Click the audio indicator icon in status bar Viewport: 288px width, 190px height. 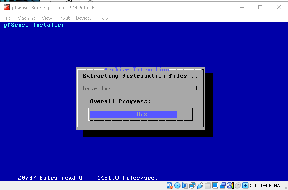click(185, 186)
